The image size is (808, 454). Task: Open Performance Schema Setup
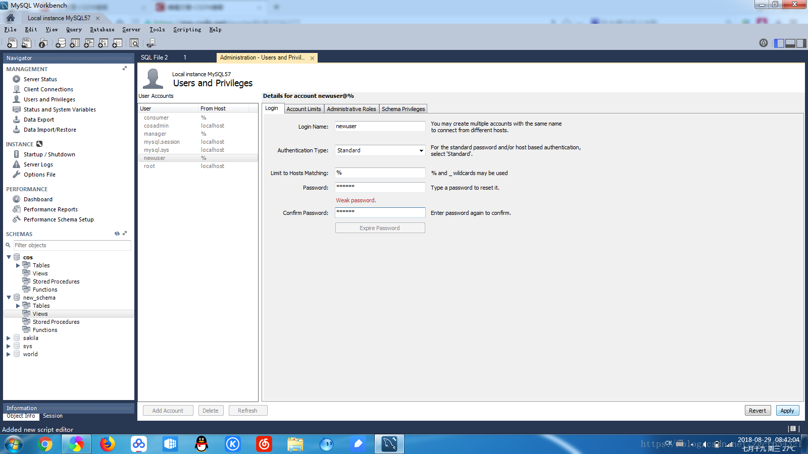click(x=59, y=219)
